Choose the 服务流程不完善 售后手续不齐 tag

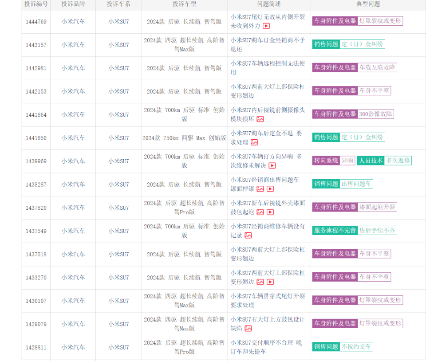355,231
